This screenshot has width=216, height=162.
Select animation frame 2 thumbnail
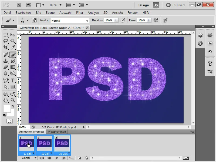coord(45,143)
